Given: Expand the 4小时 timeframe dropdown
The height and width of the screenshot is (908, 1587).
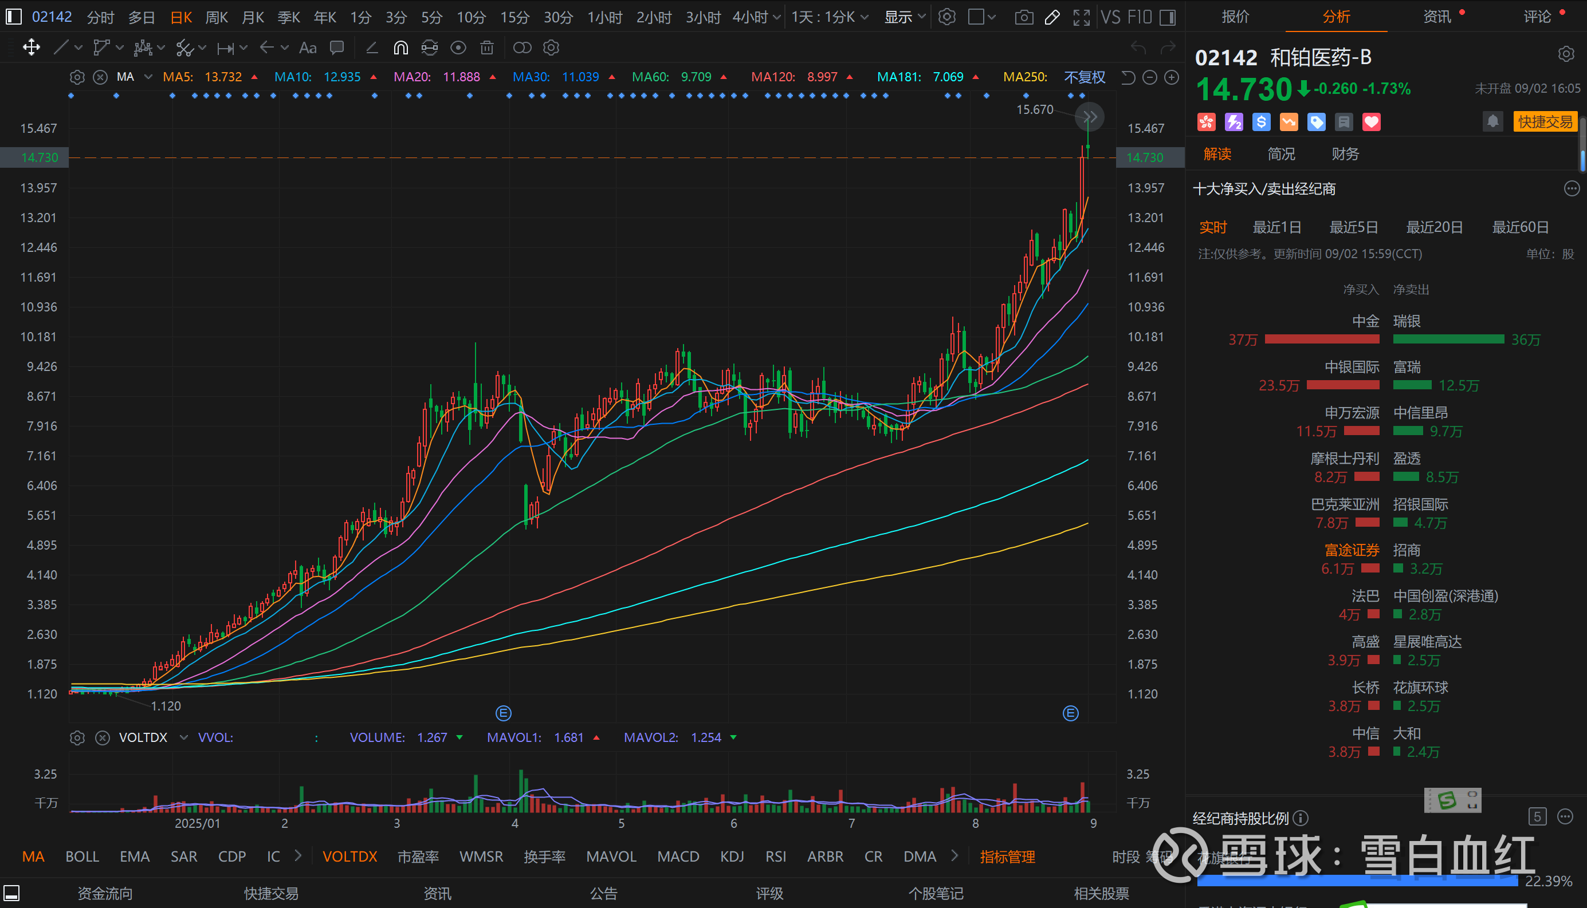Looking at the screenshot, I should click(776, 17).
